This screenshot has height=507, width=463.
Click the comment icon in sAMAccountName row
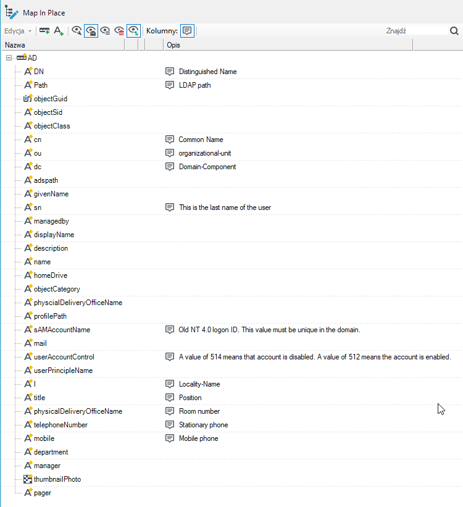point(170,330)
